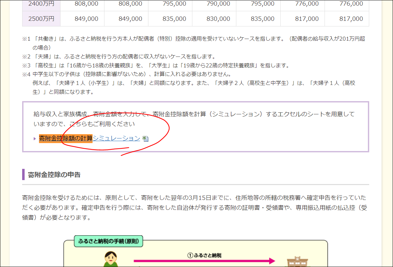Click the Excel file icon beside the simulation link
Image resolution: width=393 pixels, height=267 pixels.
[145, 138]
